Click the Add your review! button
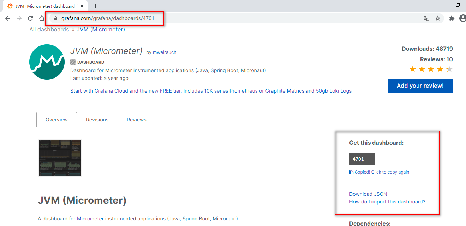This screenshot has width=466, height=226. [420, 86]
